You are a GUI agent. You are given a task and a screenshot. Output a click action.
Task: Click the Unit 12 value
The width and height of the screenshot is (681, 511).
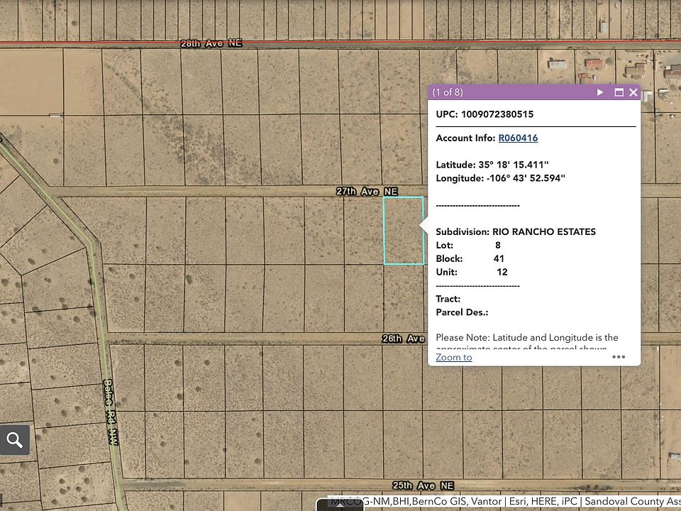502,272
